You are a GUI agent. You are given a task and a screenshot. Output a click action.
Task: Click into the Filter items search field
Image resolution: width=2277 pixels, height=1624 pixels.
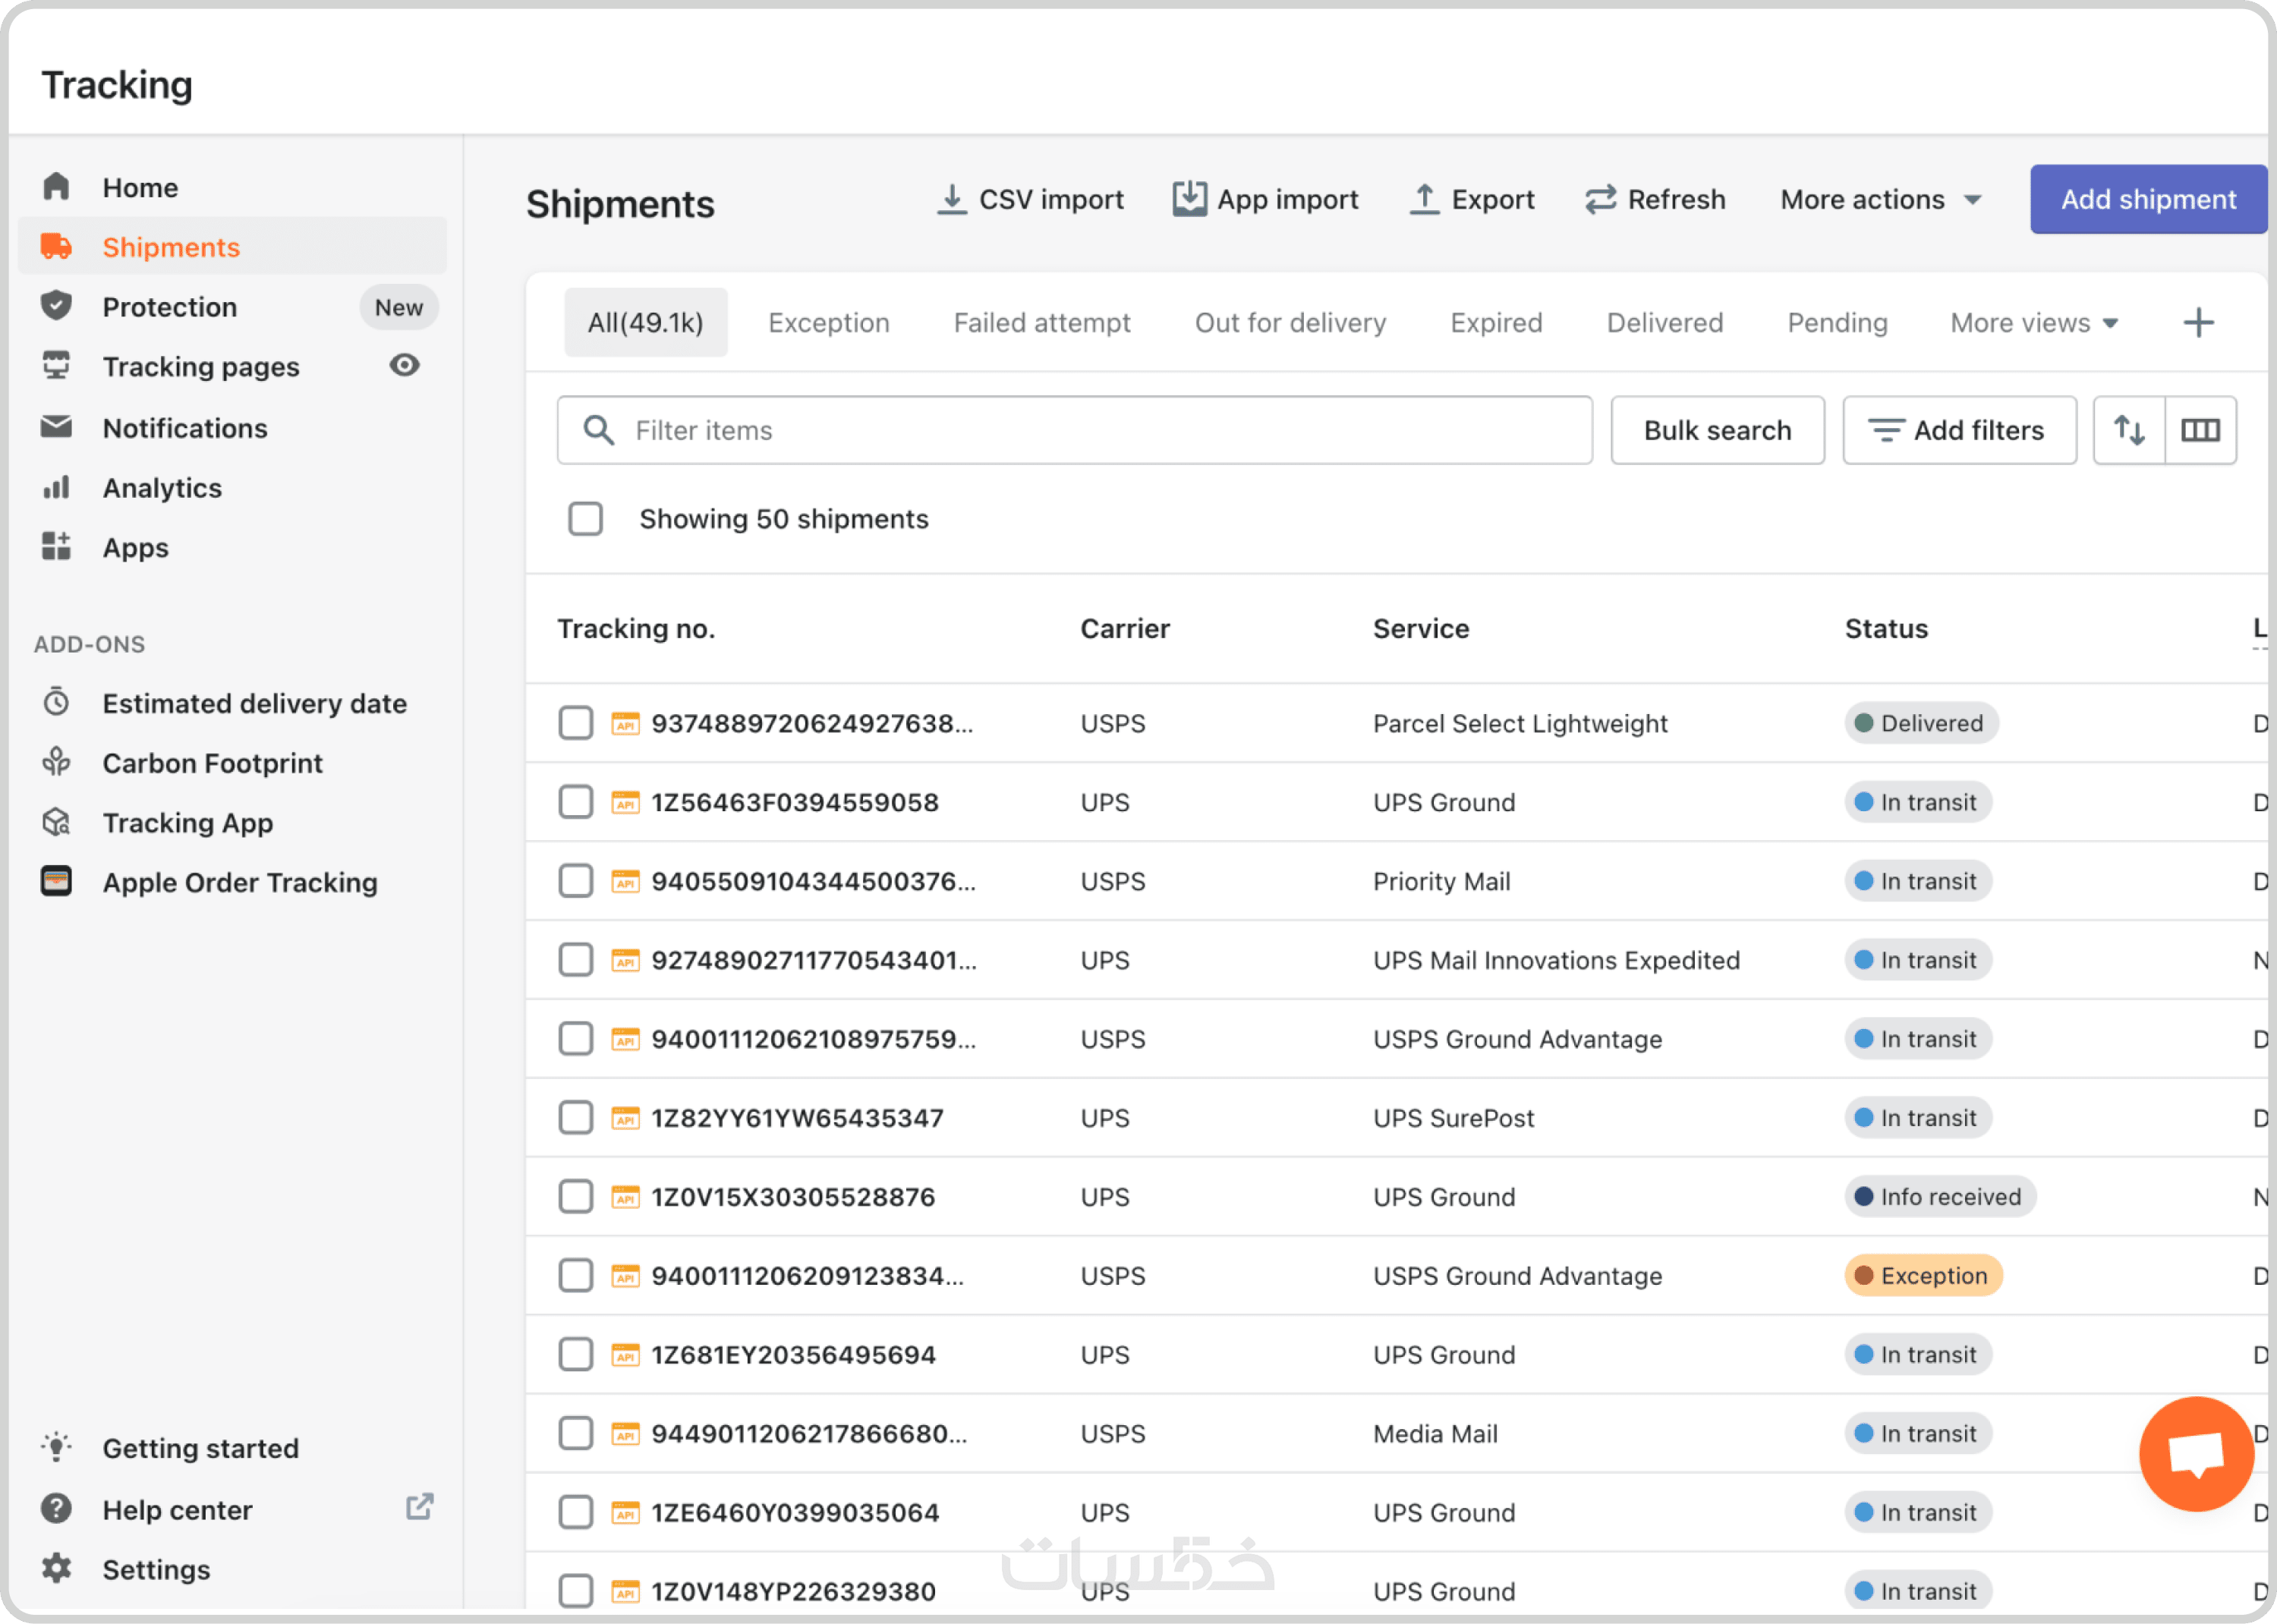pyautogui.click(x=1075, y=430)
